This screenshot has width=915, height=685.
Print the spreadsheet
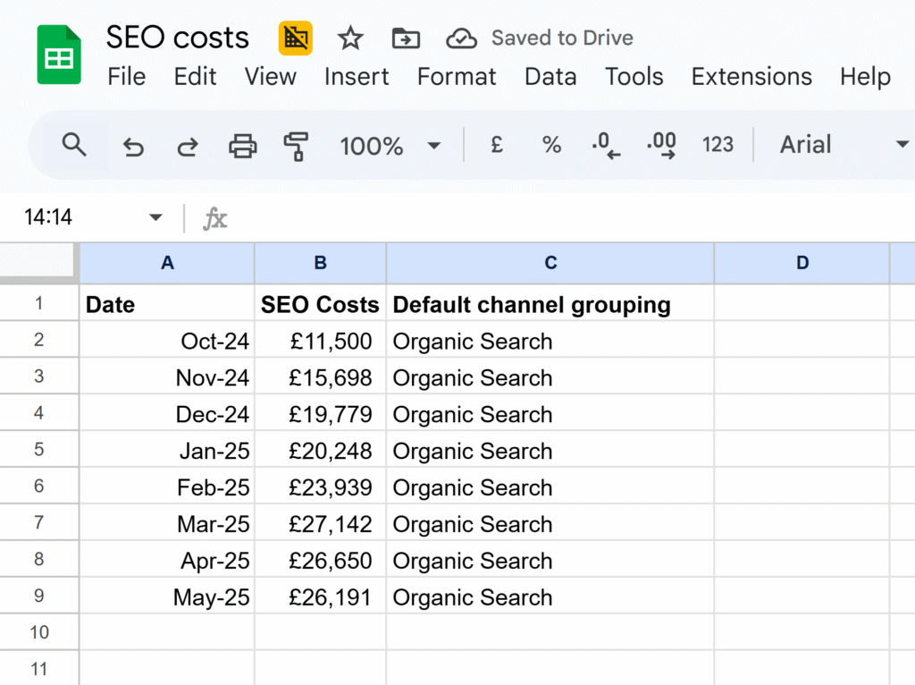[242, 146]
